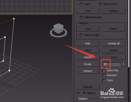
Task: Click the Unhide All button
Action: pos(114,43)
